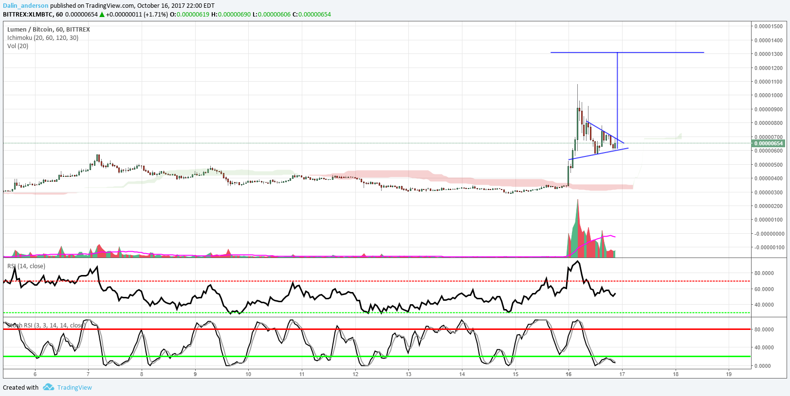Click the tallest green volume bar
This screenshot has height=396, width=790.
click(578, 228)
